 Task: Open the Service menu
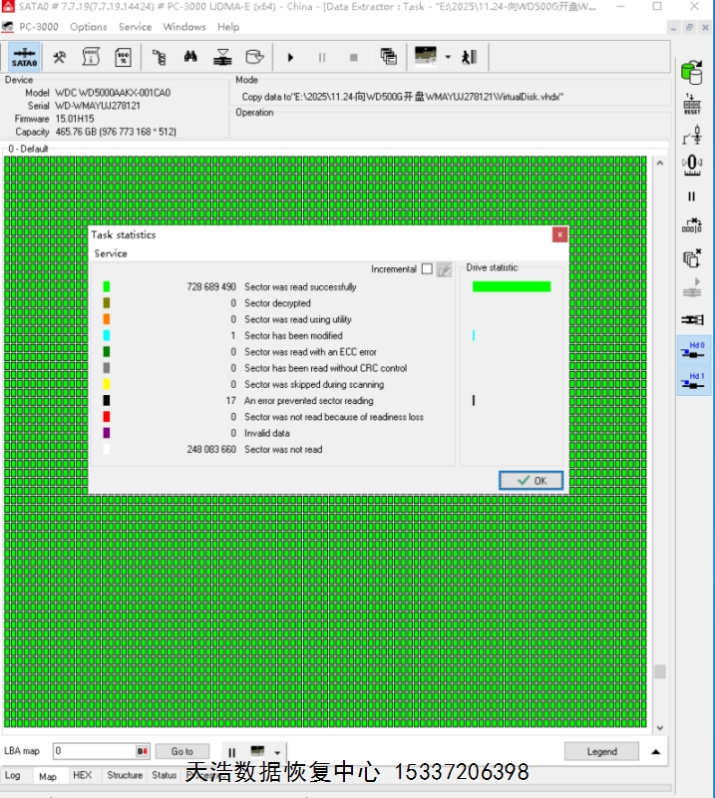135,27
